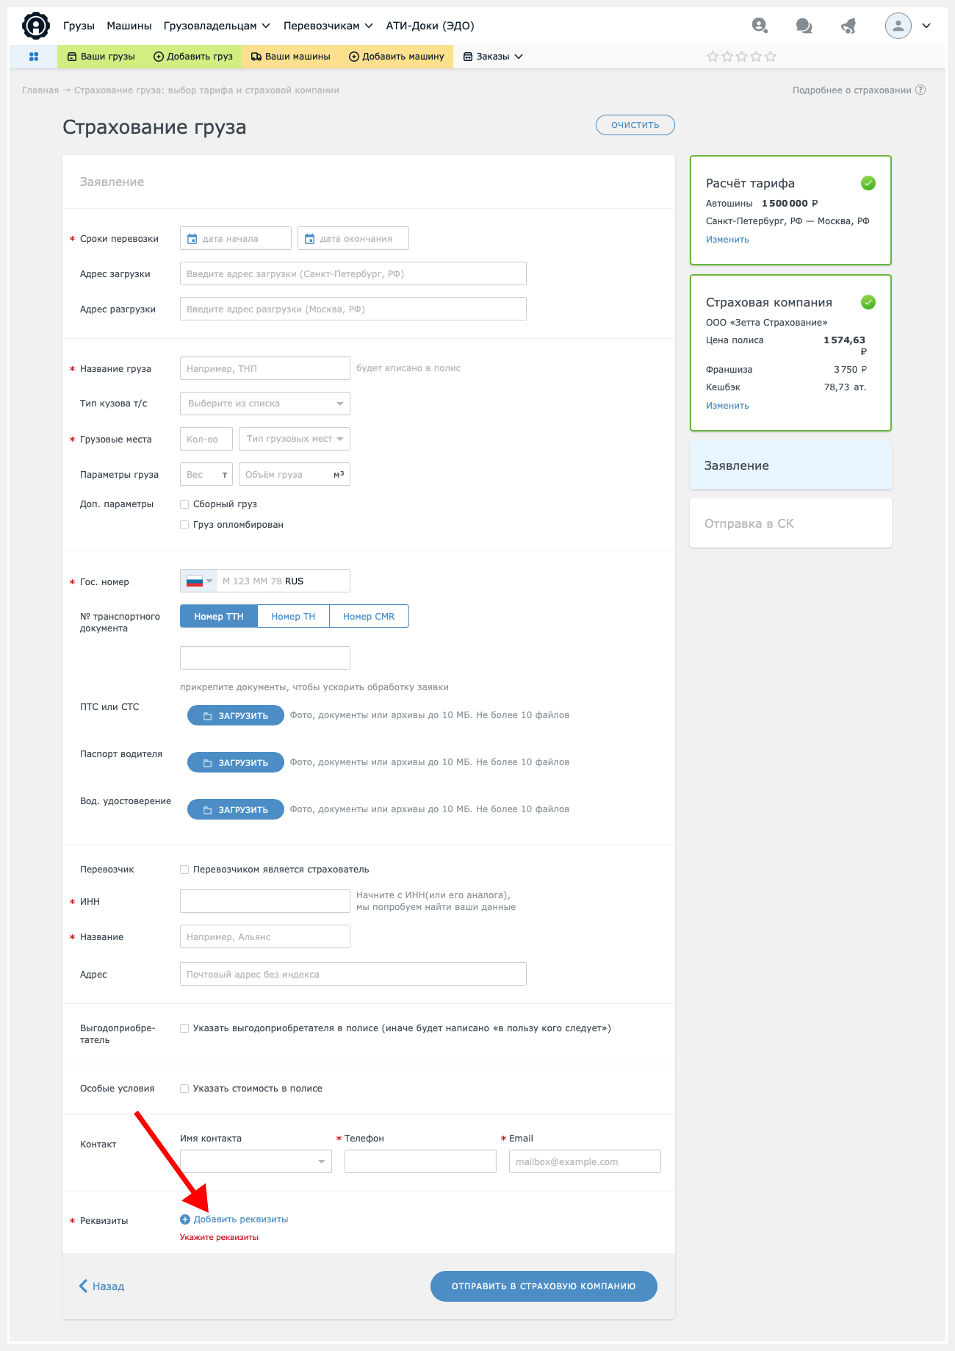Click ЗАГРУЗИТЬ for ПТС или СТС

point(236,715)
